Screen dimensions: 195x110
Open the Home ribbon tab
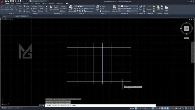[x=7, y=4]
